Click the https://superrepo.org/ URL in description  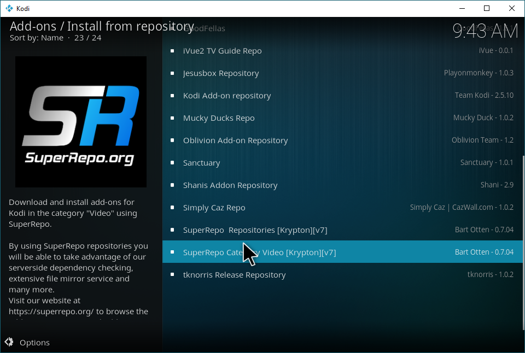click(51, 311)
